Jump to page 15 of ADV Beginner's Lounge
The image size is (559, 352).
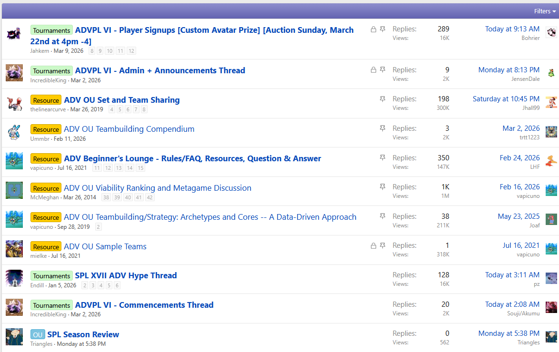140,168
